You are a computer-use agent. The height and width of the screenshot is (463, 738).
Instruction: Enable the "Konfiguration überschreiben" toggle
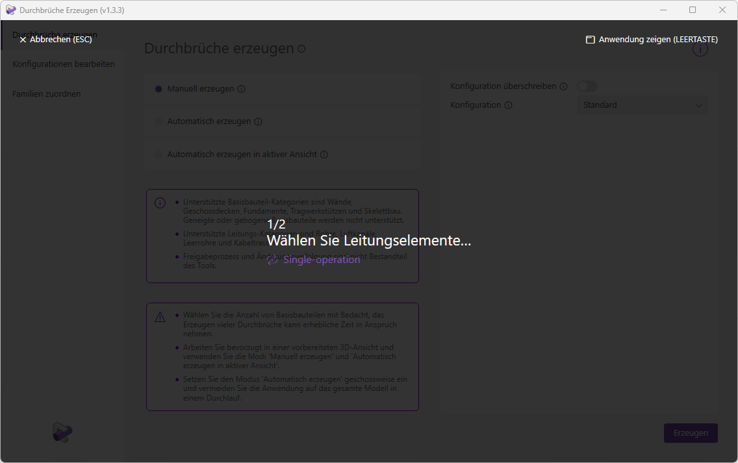pos(587,86)
